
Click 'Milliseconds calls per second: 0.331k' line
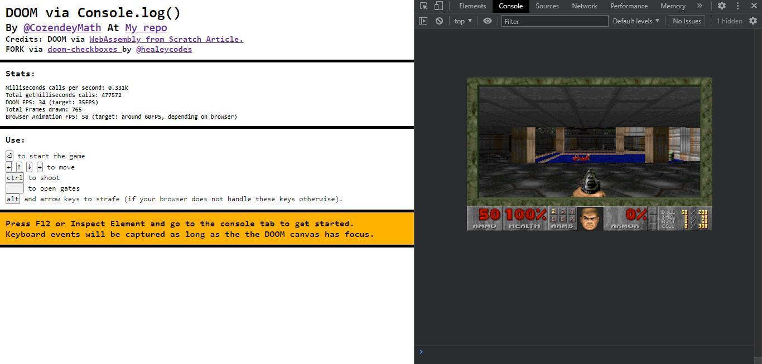67,88
